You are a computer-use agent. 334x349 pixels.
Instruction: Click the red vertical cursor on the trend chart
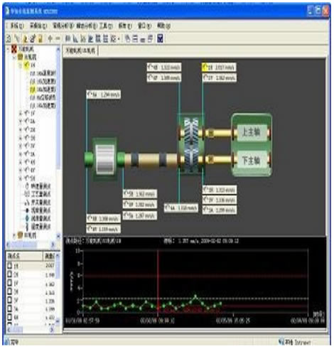coord(158,283)
